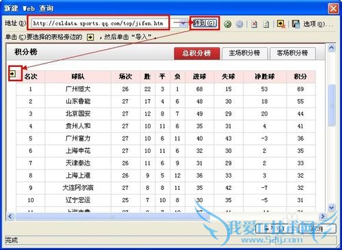Select the table with yellow arrow marker

click(x=13, y=74)
